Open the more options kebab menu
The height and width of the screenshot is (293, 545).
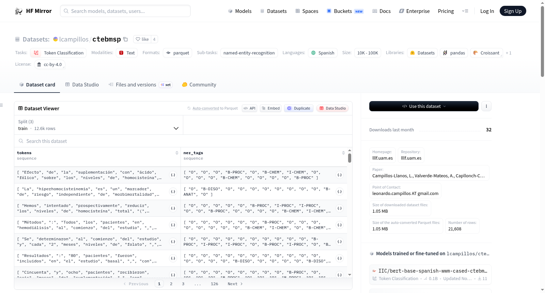pos(486,106)
